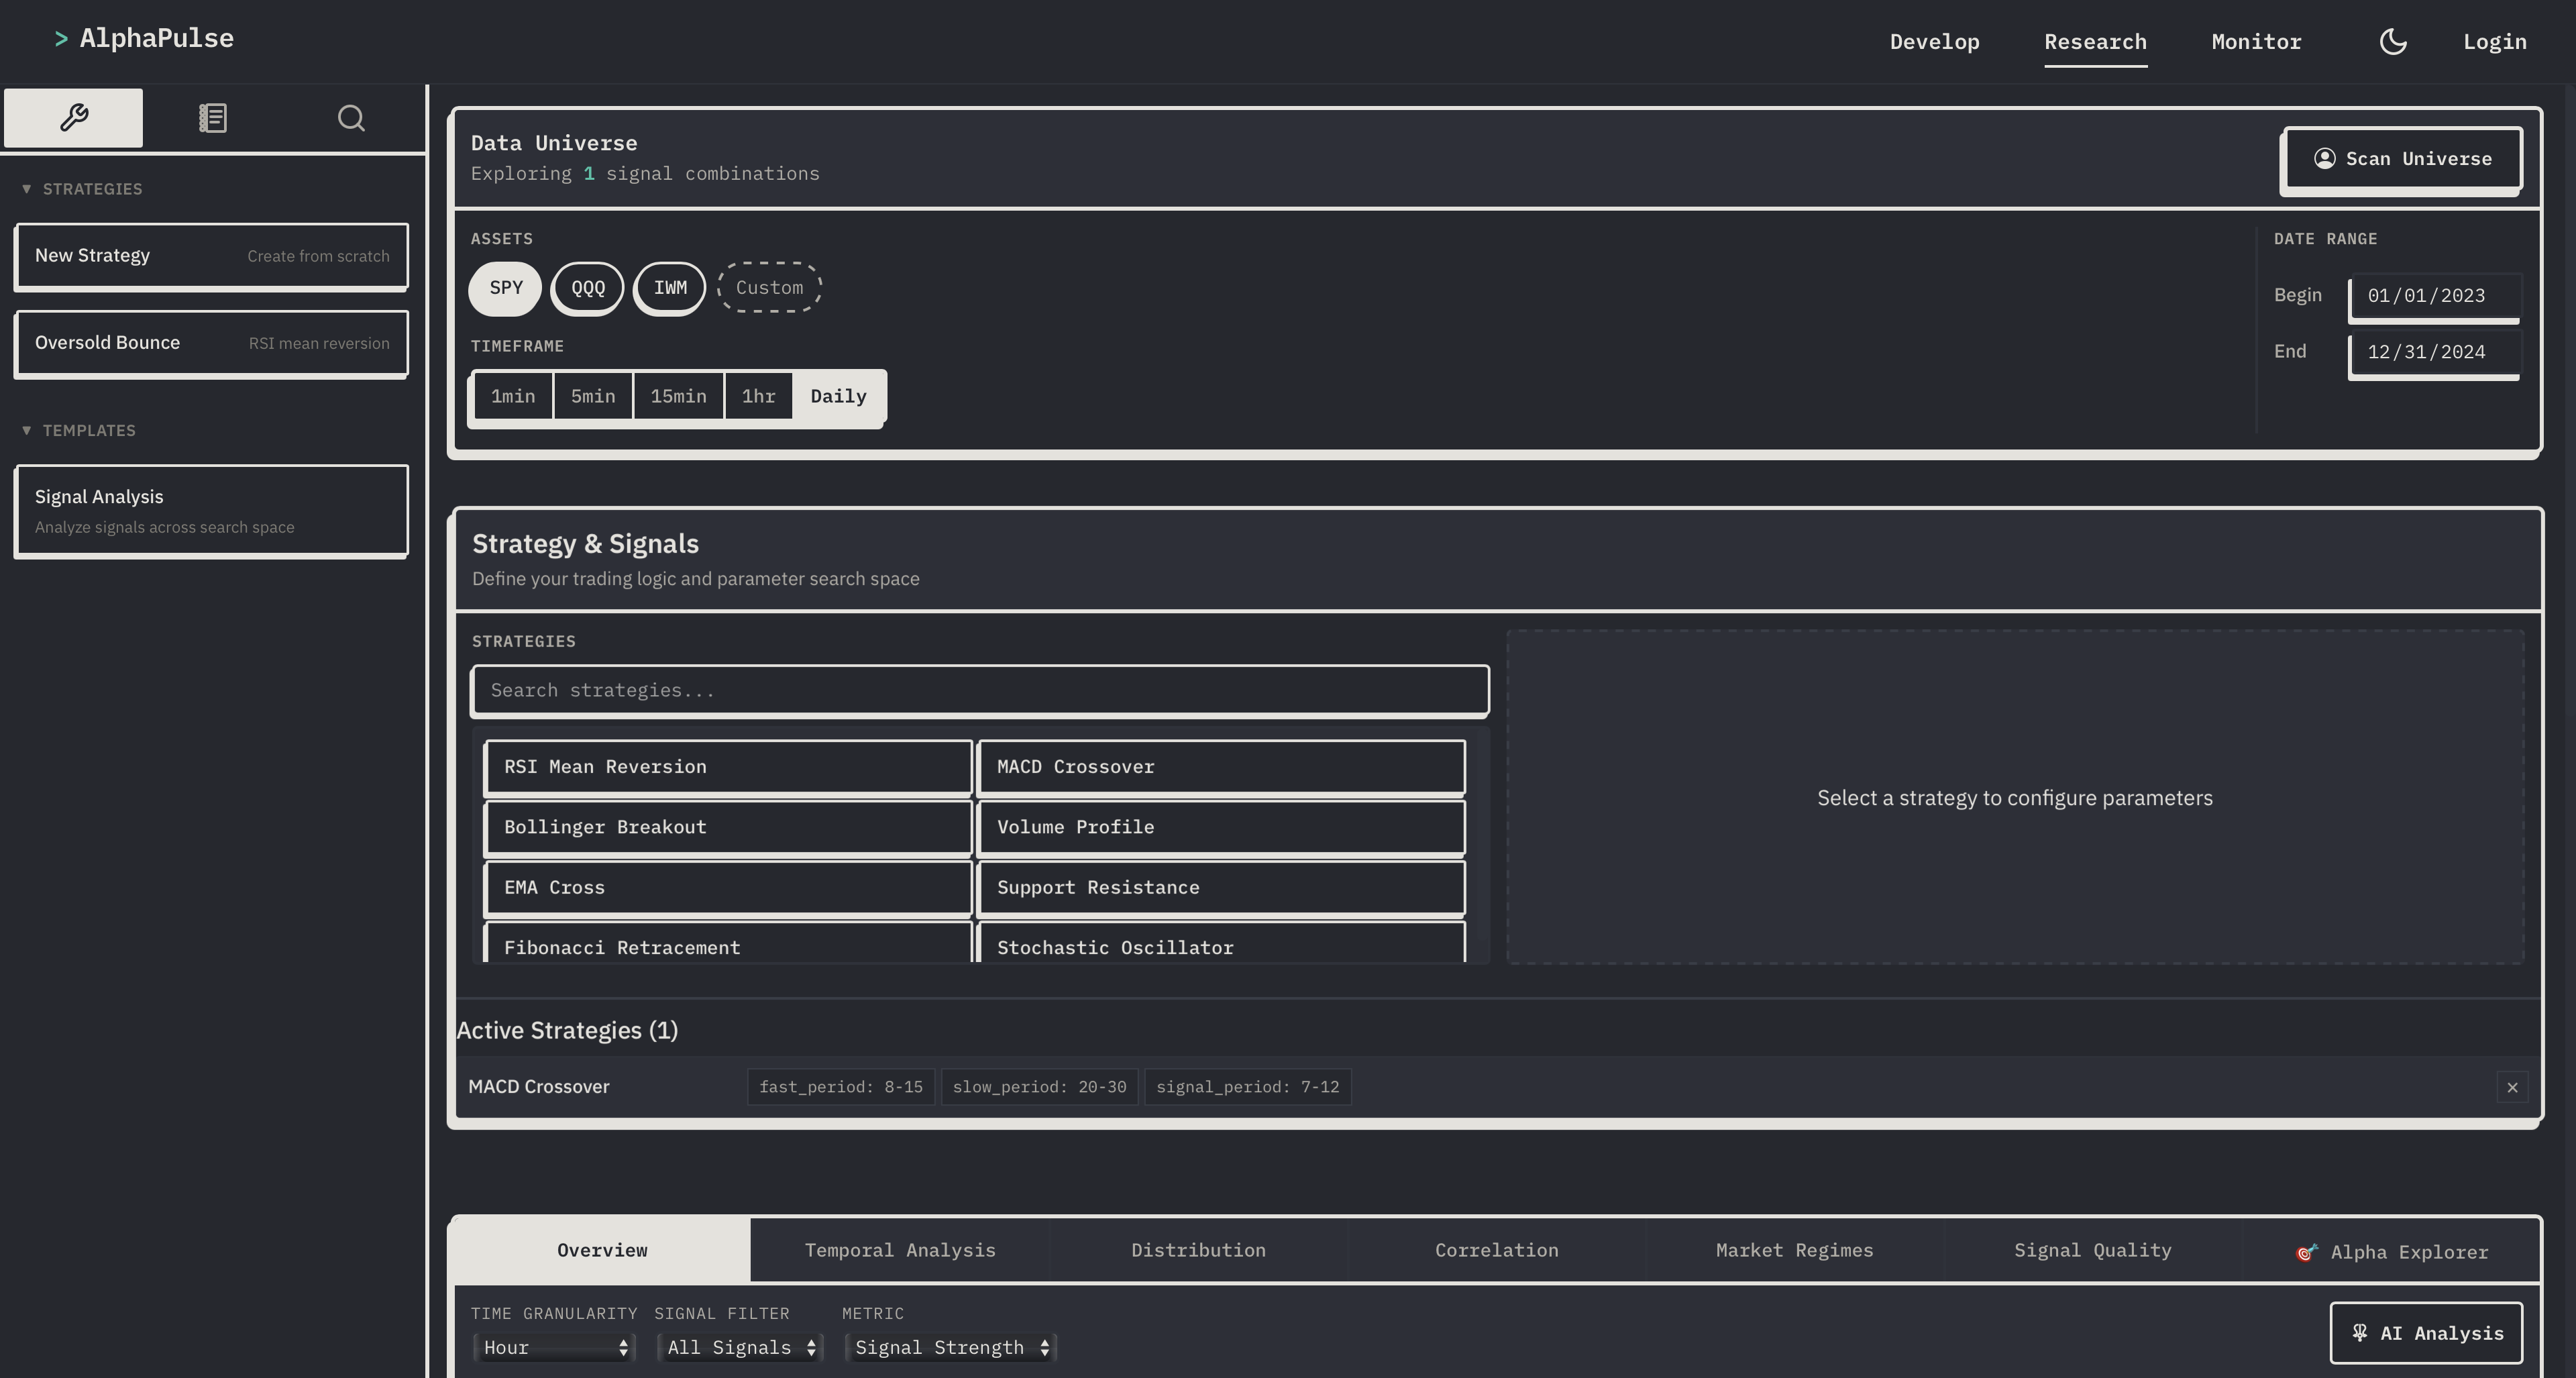The height and width of the screenshot is (1378, 2576).
Task: Select Volume Profile strategy
Action: [x=1221, y=827]
